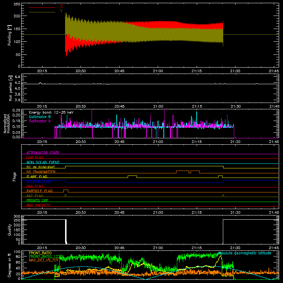
Task: Click the 0.25 tick on the modulation axis
Action: click(x=16, y=110)
